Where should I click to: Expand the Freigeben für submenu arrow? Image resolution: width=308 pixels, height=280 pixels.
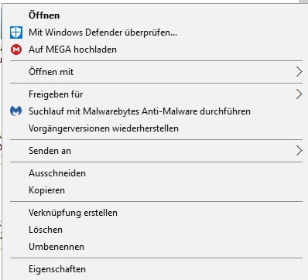[x=299, y=94]
